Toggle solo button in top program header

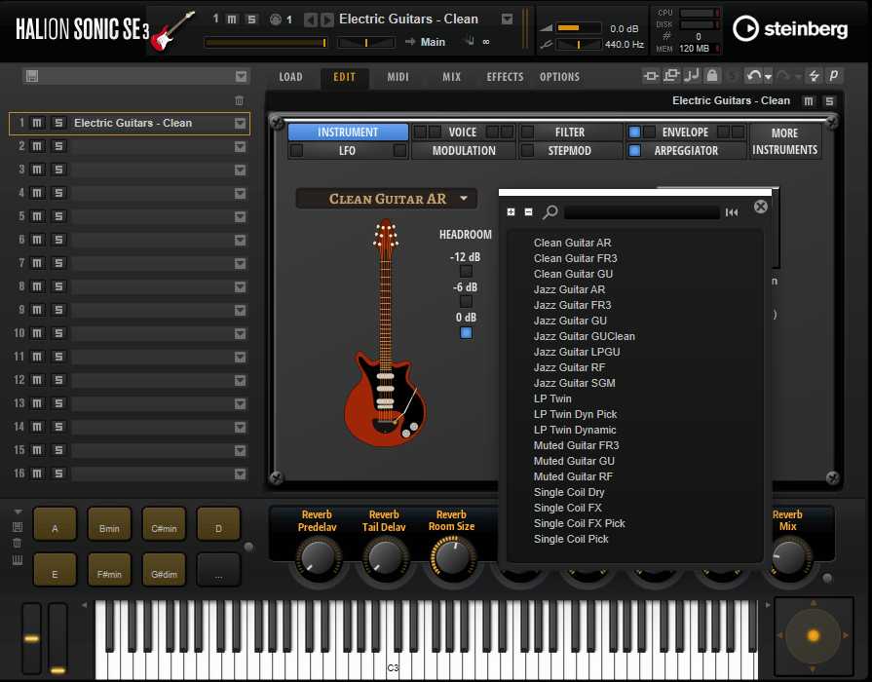pyautogui.click(x=252, y=19)
